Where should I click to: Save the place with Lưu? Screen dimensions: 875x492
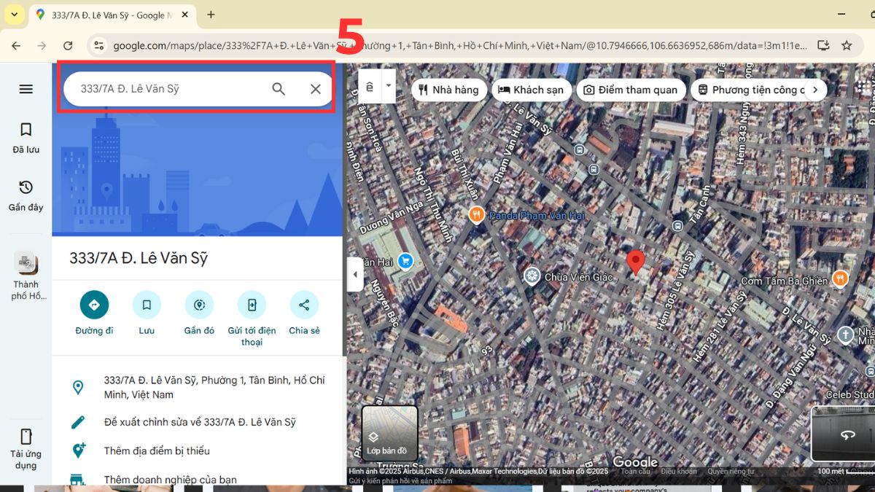[147, 313]
